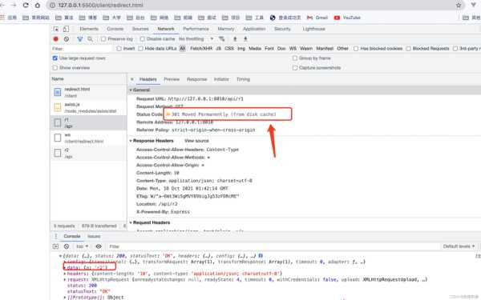
Task: Click the browser reload icon
Action: (26, 6)
